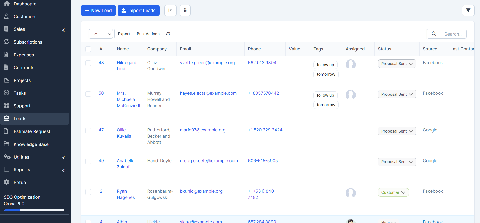This screenshot has height=223, width=480.
Task: Click the search magnifier icon
Action: click(434, 34)
